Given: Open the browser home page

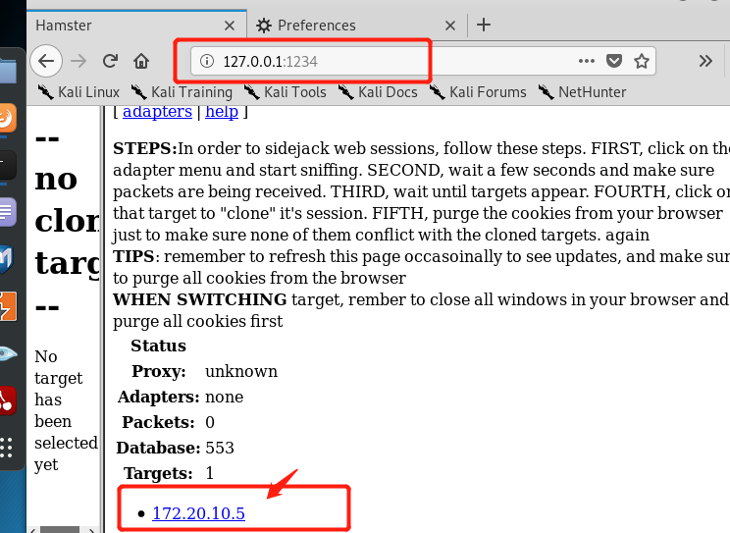Looking at the screenshot, I should coord(141,61).
